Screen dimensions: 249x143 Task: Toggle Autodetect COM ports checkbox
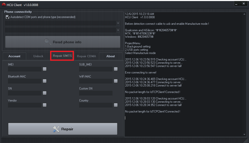click(8, 17)
